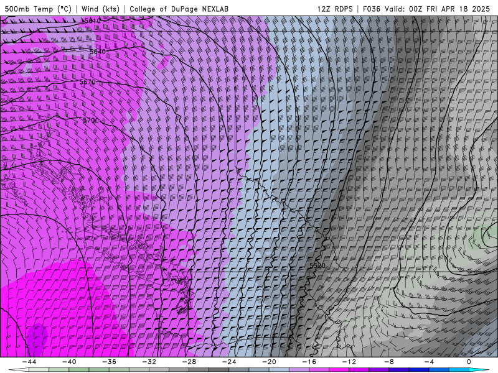Click the 5640 height contour label

[x=98, y=52]
